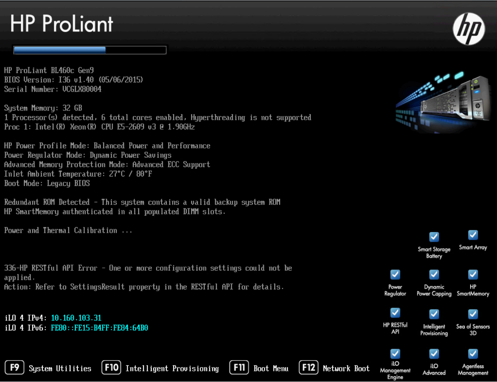
Task: Click the F10 key icon
Action: [111, 368]
